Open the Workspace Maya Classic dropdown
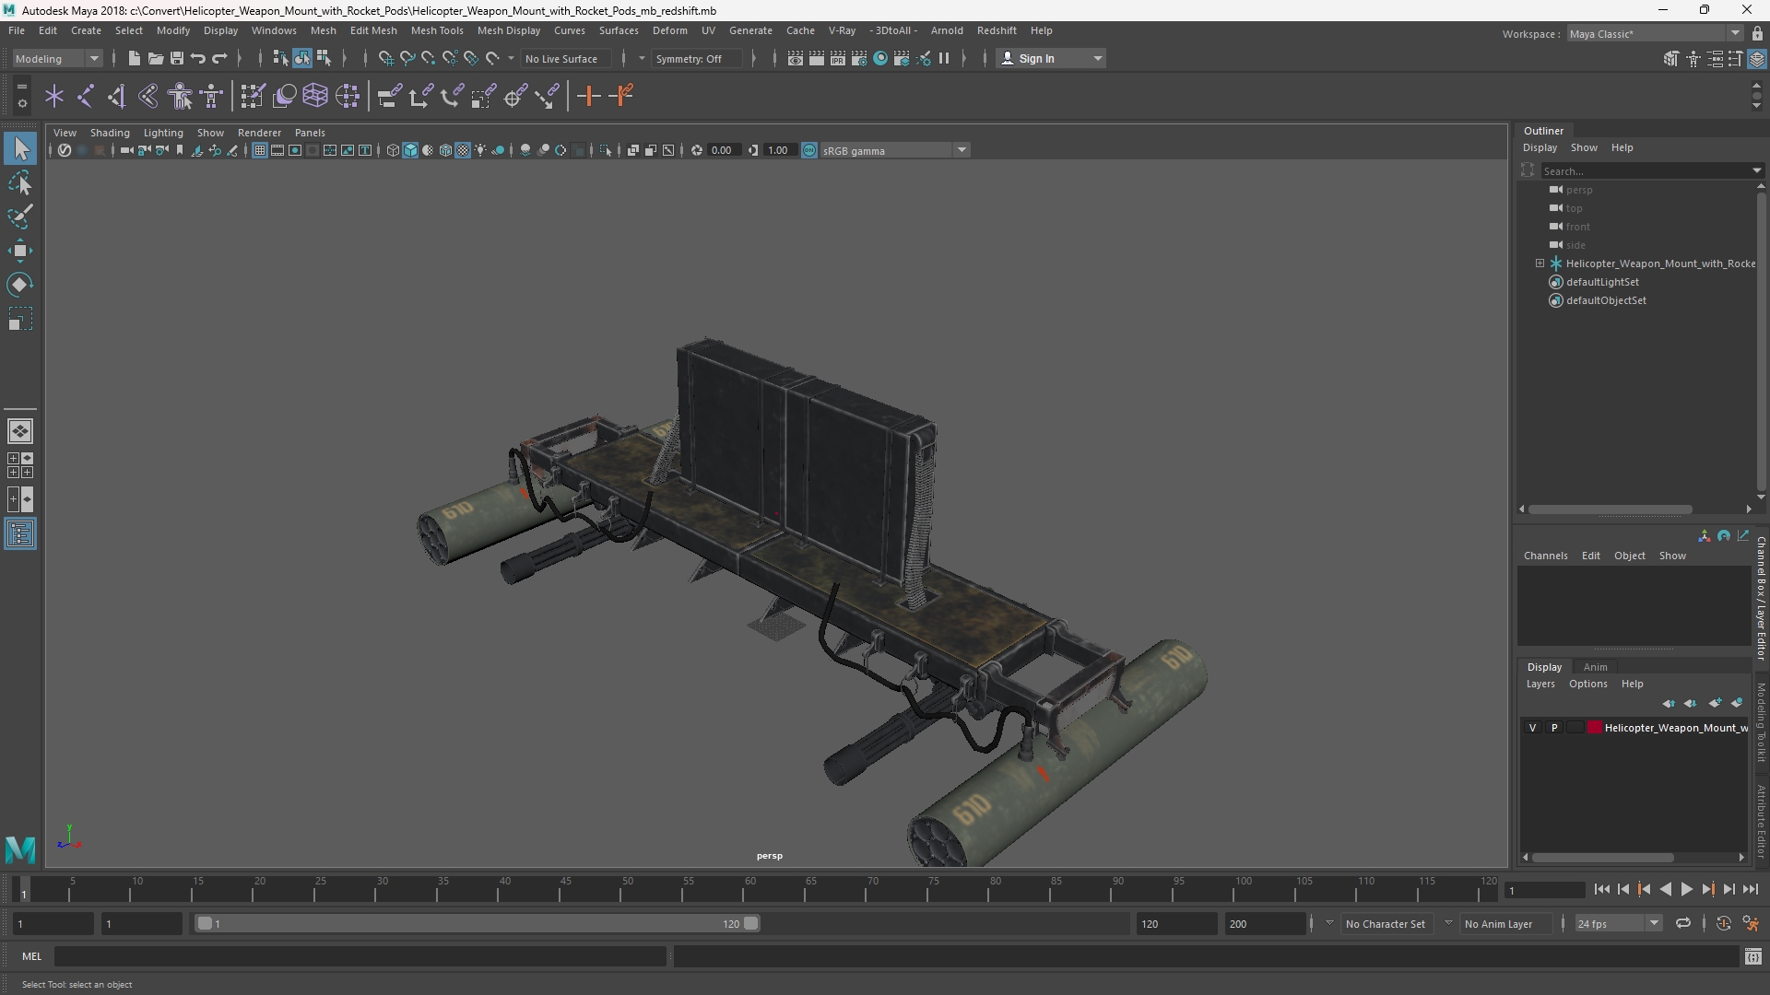Viewport: 1770px width, 995px height. [1655, 33]
